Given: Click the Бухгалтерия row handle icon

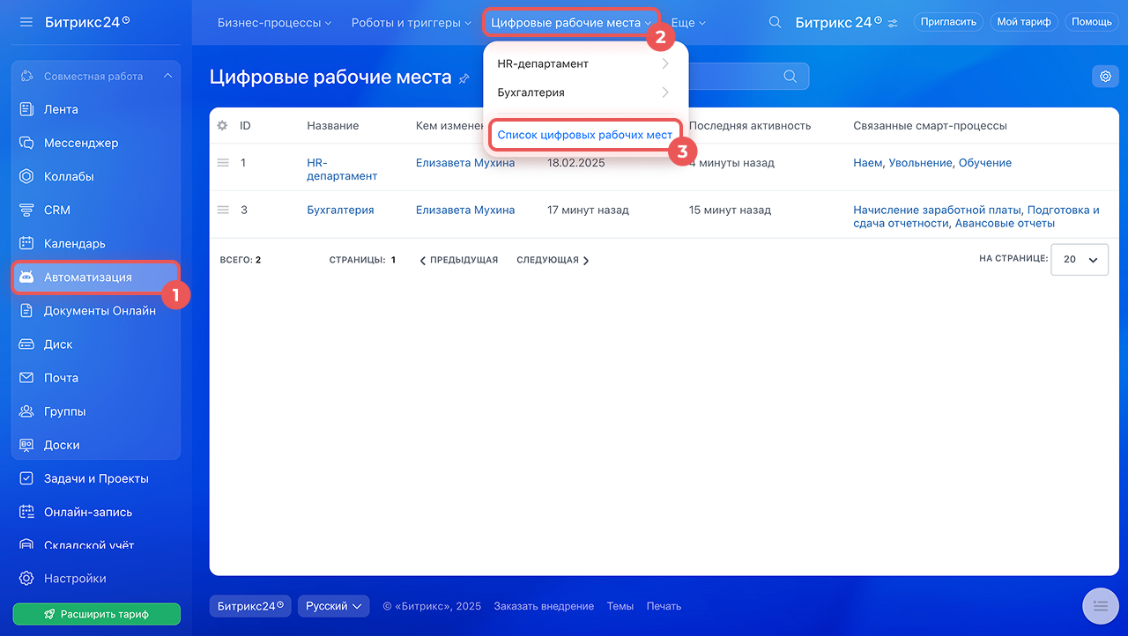Looking at the screenshot, I should click(x=223, y=210).
